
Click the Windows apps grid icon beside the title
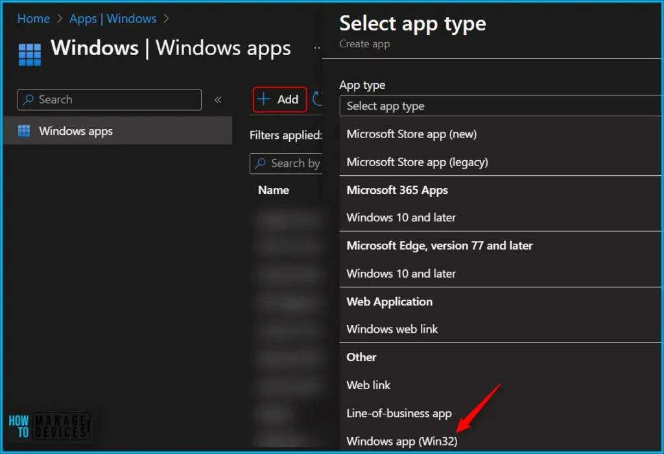click(30, 55)
